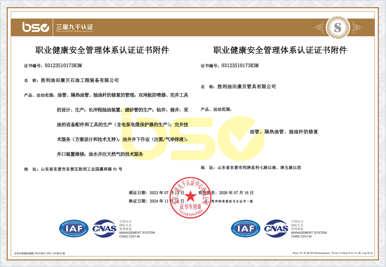
Task: Click the CNAS logo on the 康贝石油工程装备 page
Action: pos(104,228)
